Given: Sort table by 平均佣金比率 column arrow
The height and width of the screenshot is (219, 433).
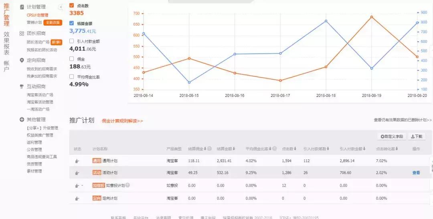Looking at the screenshot, I should point(270,149).
